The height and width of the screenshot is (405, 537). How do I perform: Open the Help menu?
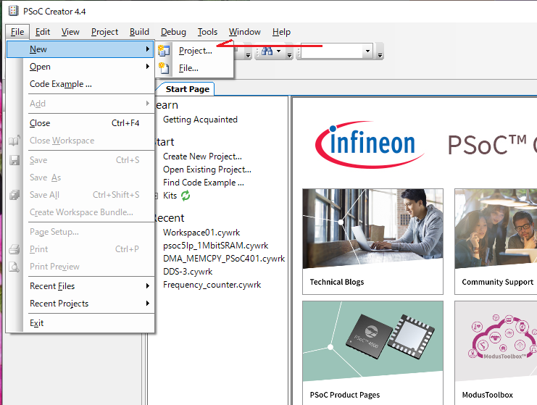point(281,32)
